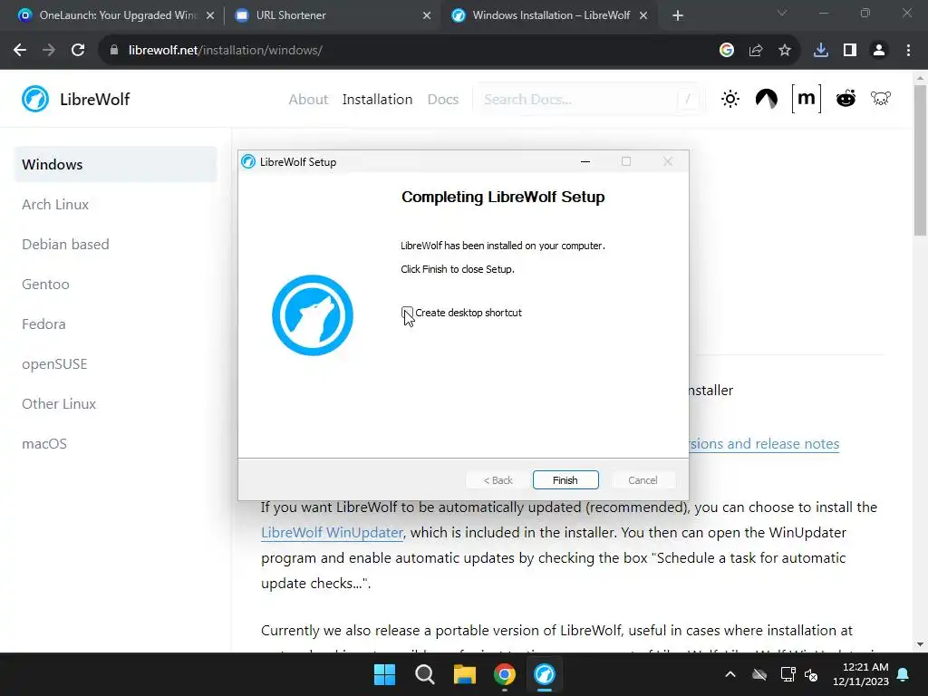Open the Docs nav link
Viewport: 928px width, 696px height.
(442, 100)
